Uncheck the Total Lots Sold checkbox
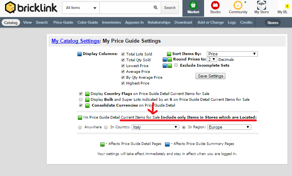Image resolution: width=292 pixels, height=176 pixels. tap(123, 54)
